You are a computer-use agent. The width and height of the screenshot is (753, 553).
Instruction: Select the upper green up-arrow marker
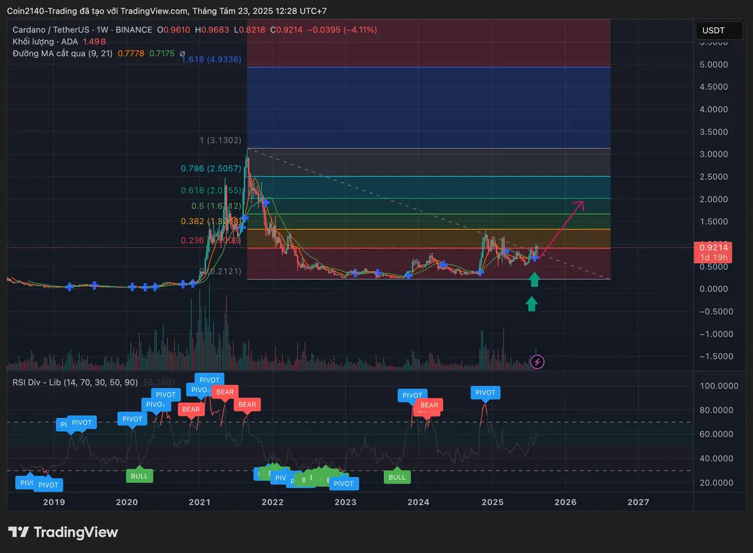(x=534, y=279)
